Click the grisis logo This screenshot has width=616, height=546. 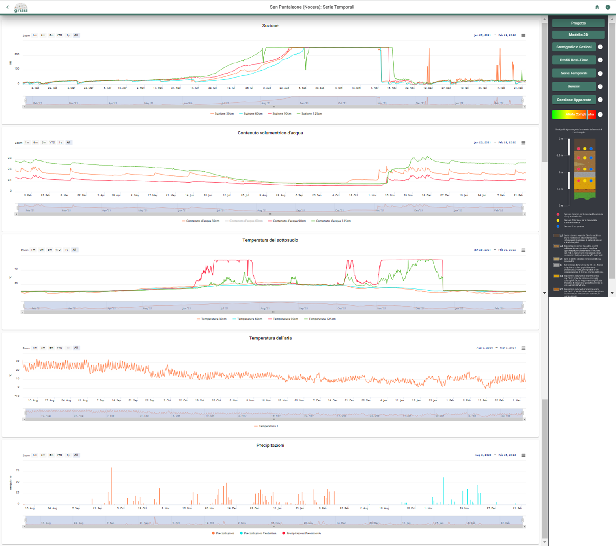point(21,7)
